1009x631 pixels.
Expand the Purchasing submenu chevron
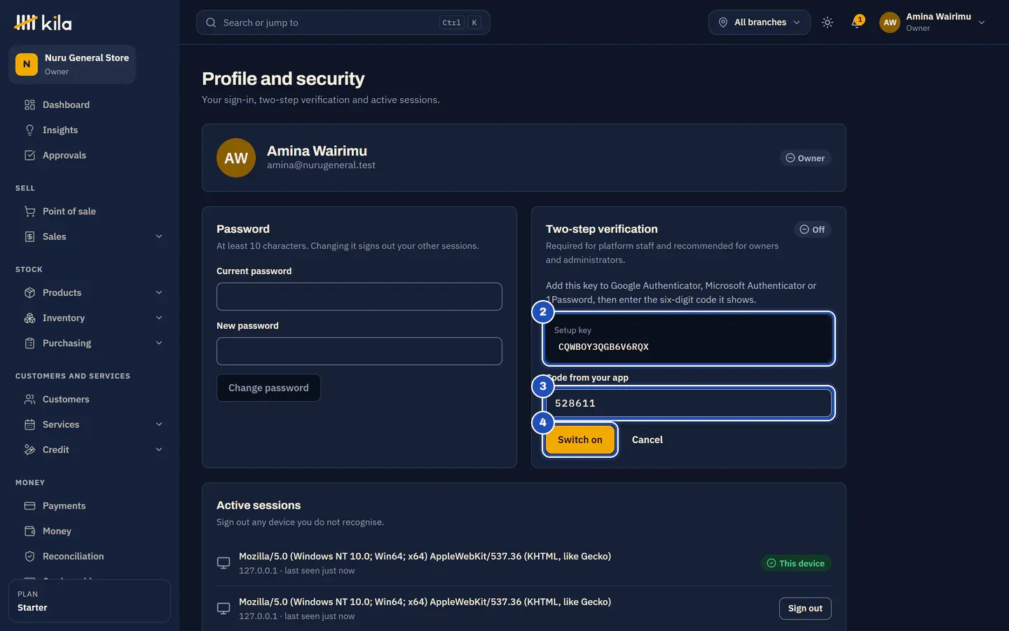(159, 344)
